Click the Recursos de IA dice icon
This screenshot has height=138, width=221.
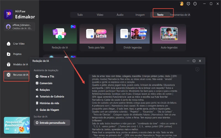coord(9,75)
